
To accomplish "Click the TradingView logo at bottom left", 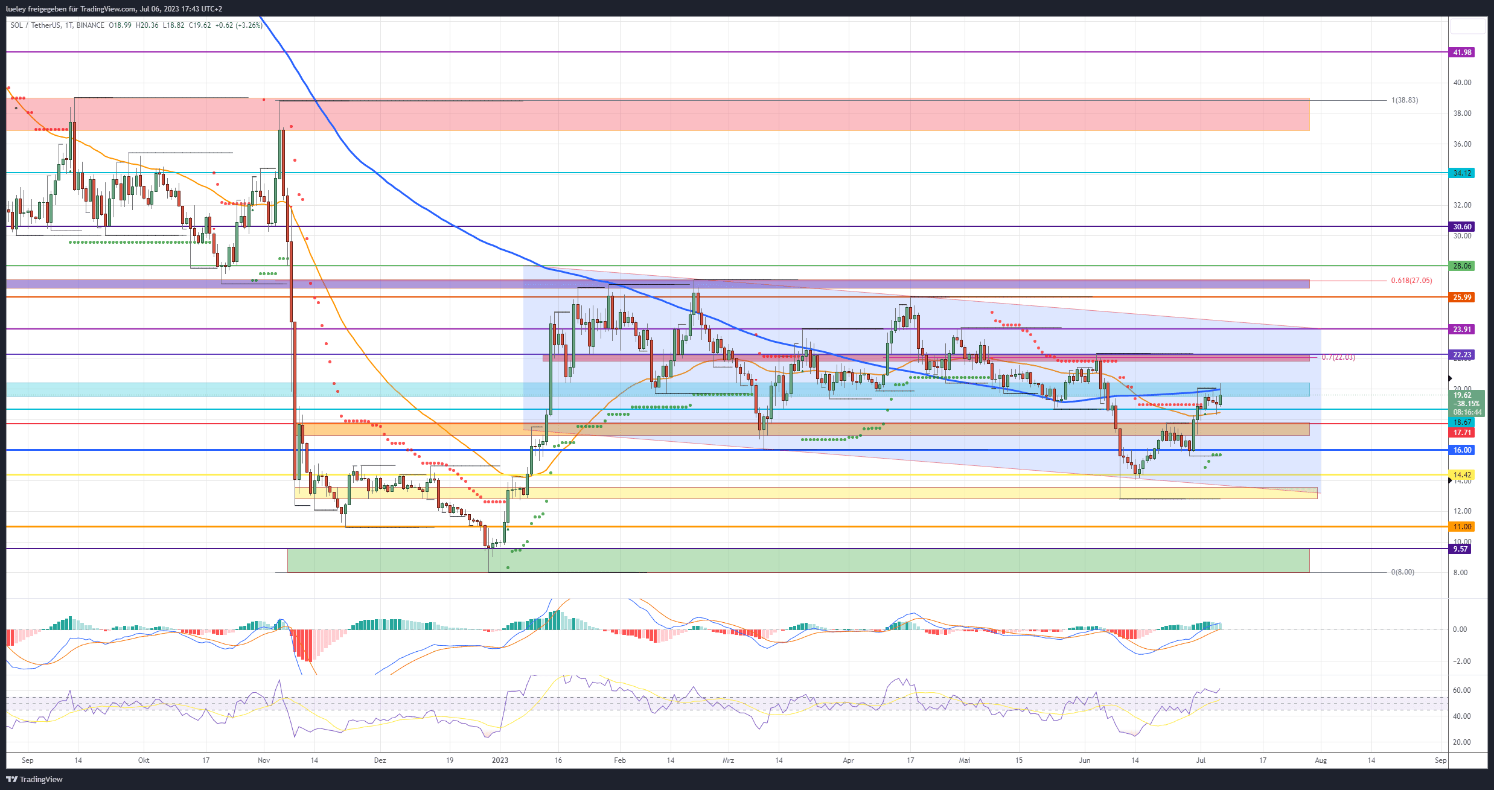I will (35, 779).
